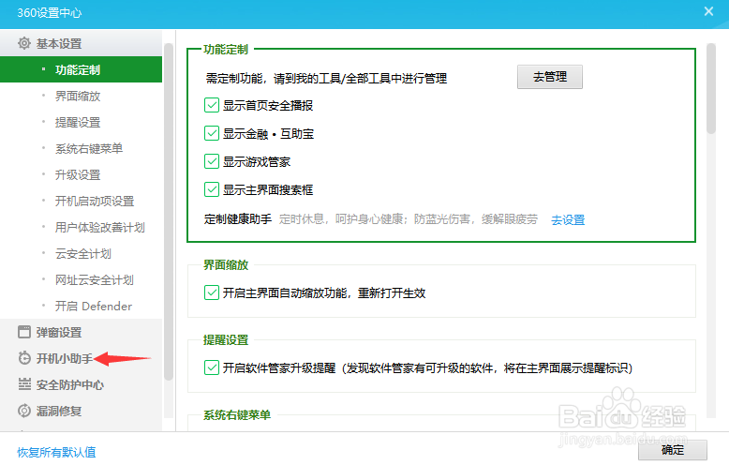Image resolution: width=729 pixels, height=465 pixels.
Task: Select 系统右键菜单 in the sidebar
Action: click(81, 148)
